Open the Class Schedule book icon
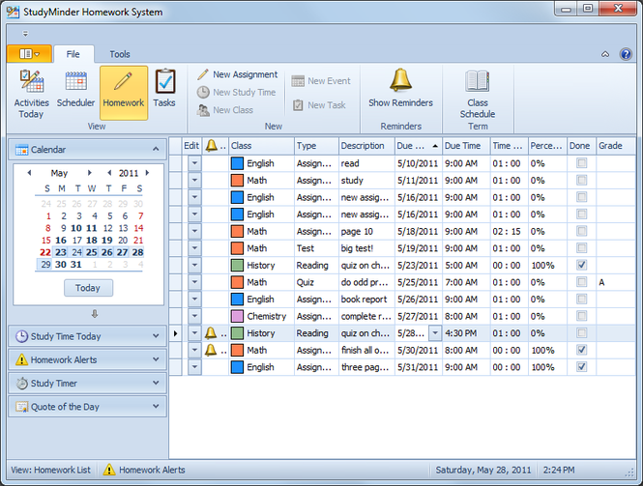 coord(478,81)
